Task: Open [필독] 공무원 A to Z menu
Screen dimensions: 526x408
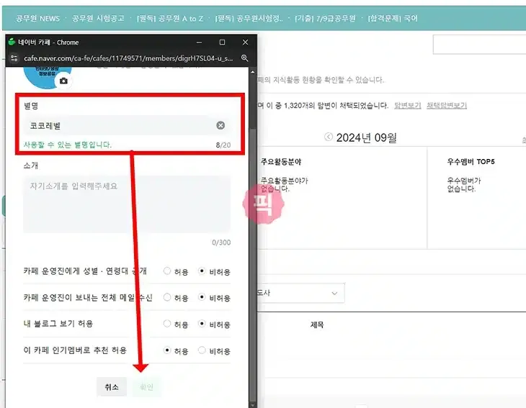Action: [x=170, y=19]
